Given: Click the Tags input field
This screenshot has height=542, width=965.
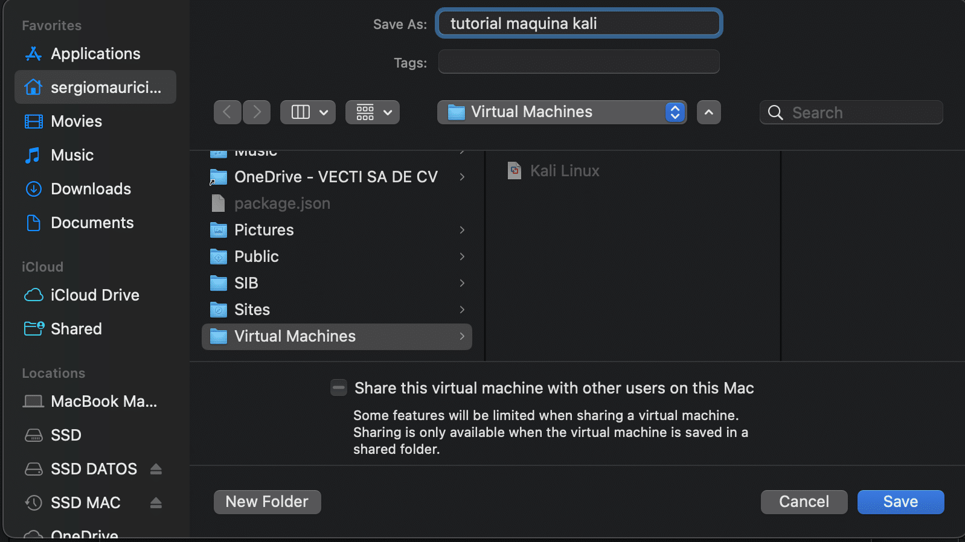Looking at the screenshot, I should (579, 62).
